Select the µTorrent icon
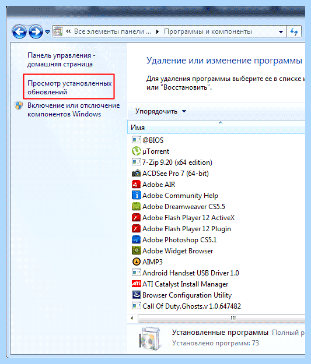Viewport: 311px width, 364px height. click(137, 151)
